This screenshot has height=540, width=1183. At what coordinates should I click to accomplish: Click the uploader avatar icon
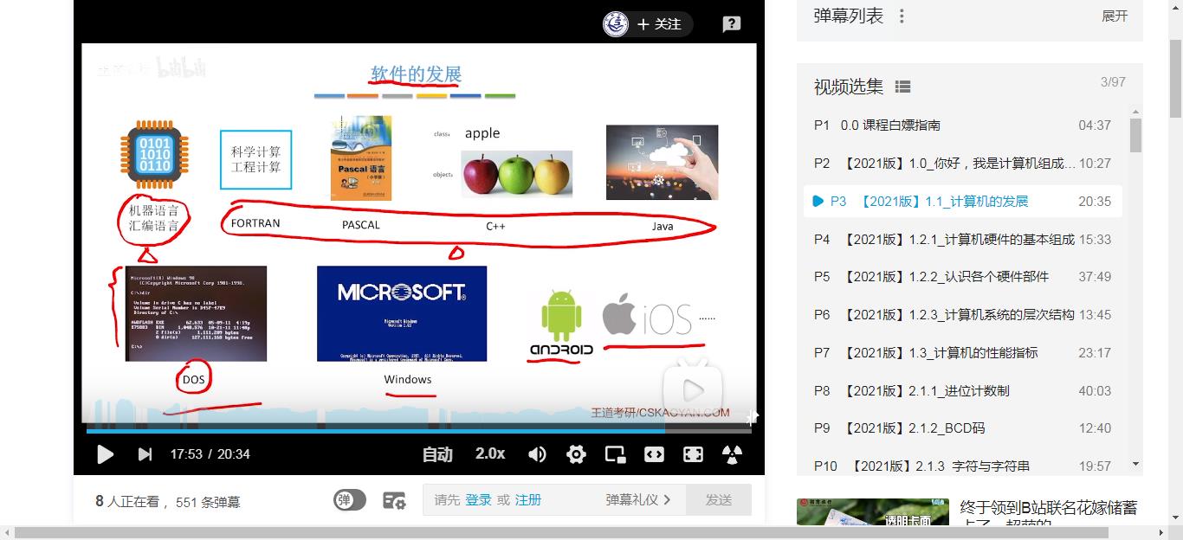tap(616, 24)
